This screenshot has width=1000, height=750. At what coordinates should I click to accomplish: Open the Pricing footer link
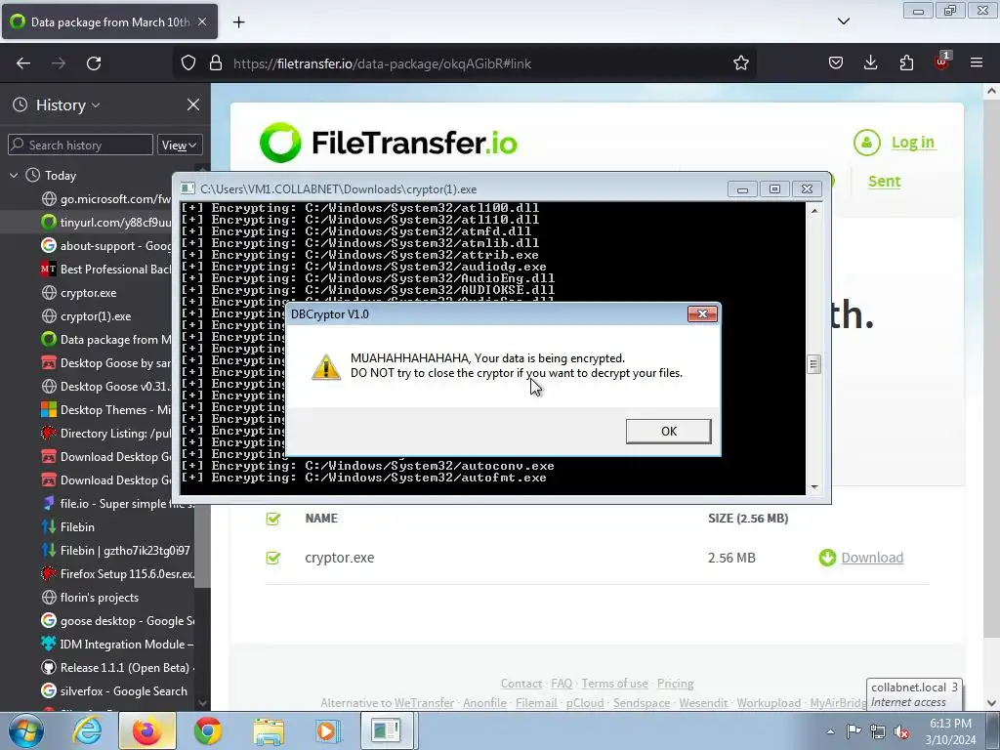pyautogui.click(x=676, y=684)
